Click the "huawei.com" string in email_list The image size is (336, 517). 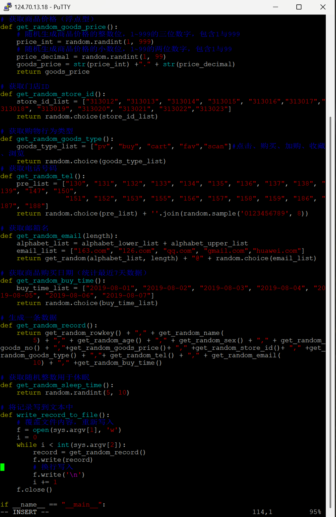pos(277,251)
